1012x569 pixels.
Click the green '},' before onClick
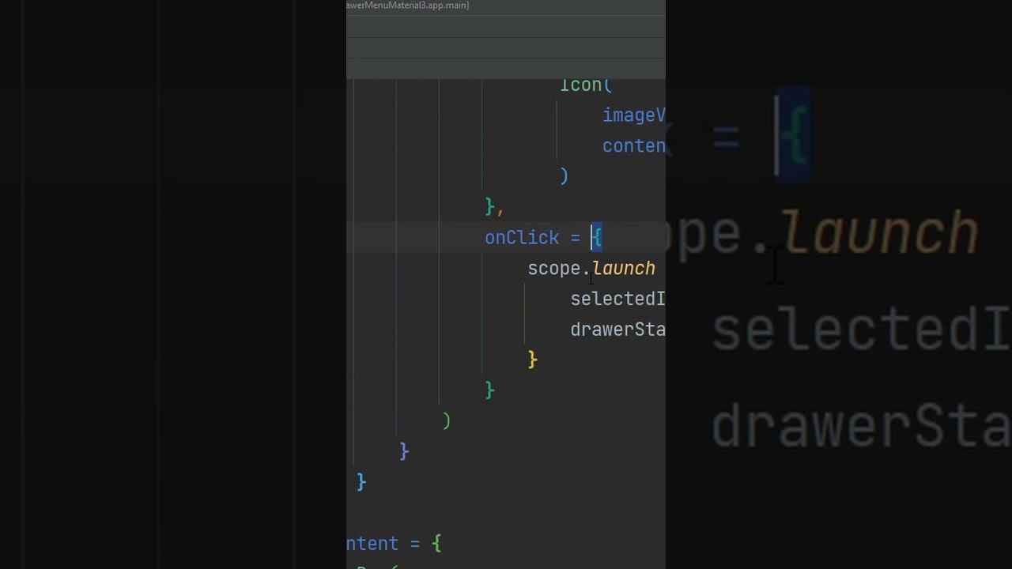495,207
